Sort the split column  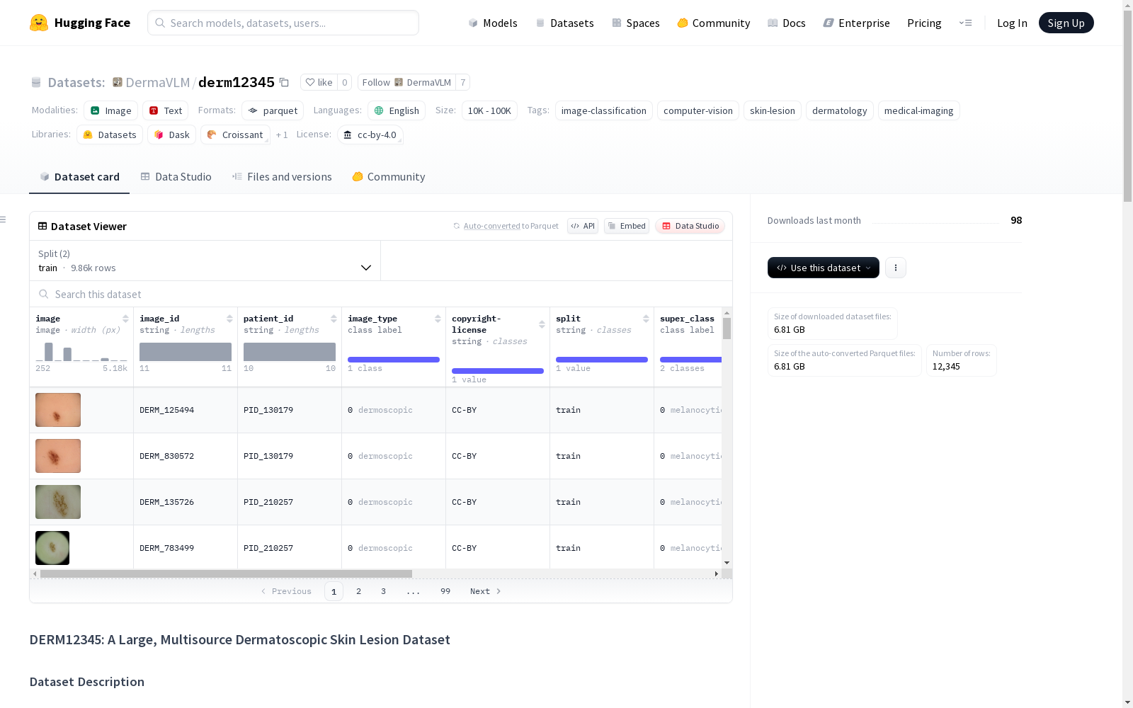tap(646, 319)
